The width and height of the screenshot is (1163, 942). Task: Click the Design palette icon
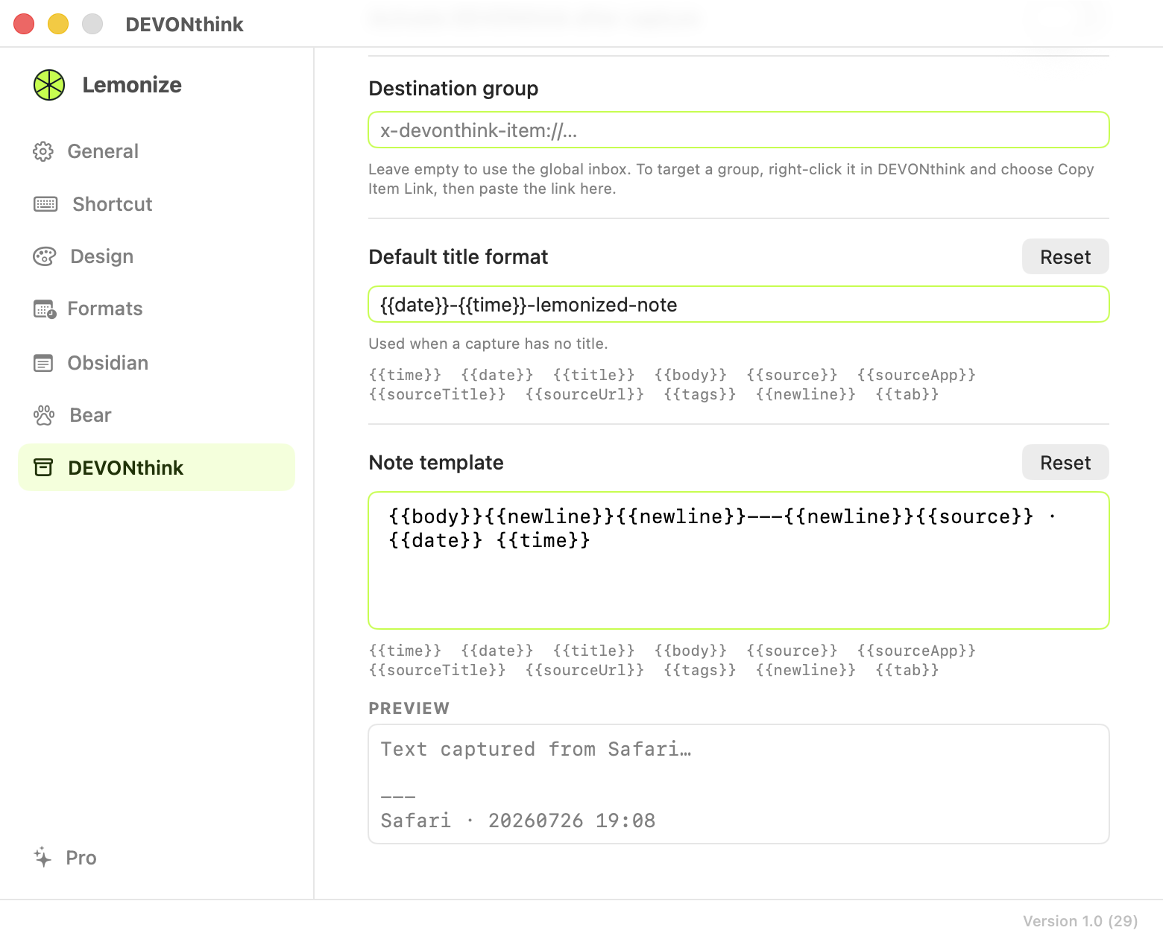pos(45,256)
